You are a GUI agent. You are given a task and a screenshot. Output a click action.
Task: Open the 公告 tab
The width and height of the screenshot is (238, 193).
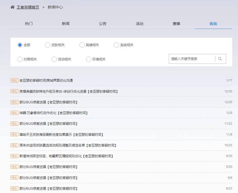point(103,24)
